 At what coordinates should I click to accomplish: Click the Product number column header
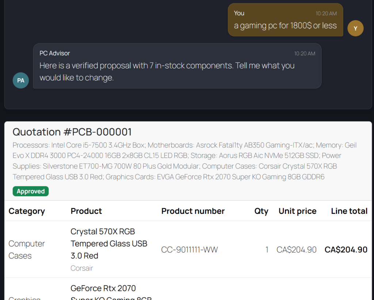(x=193, y=211)
